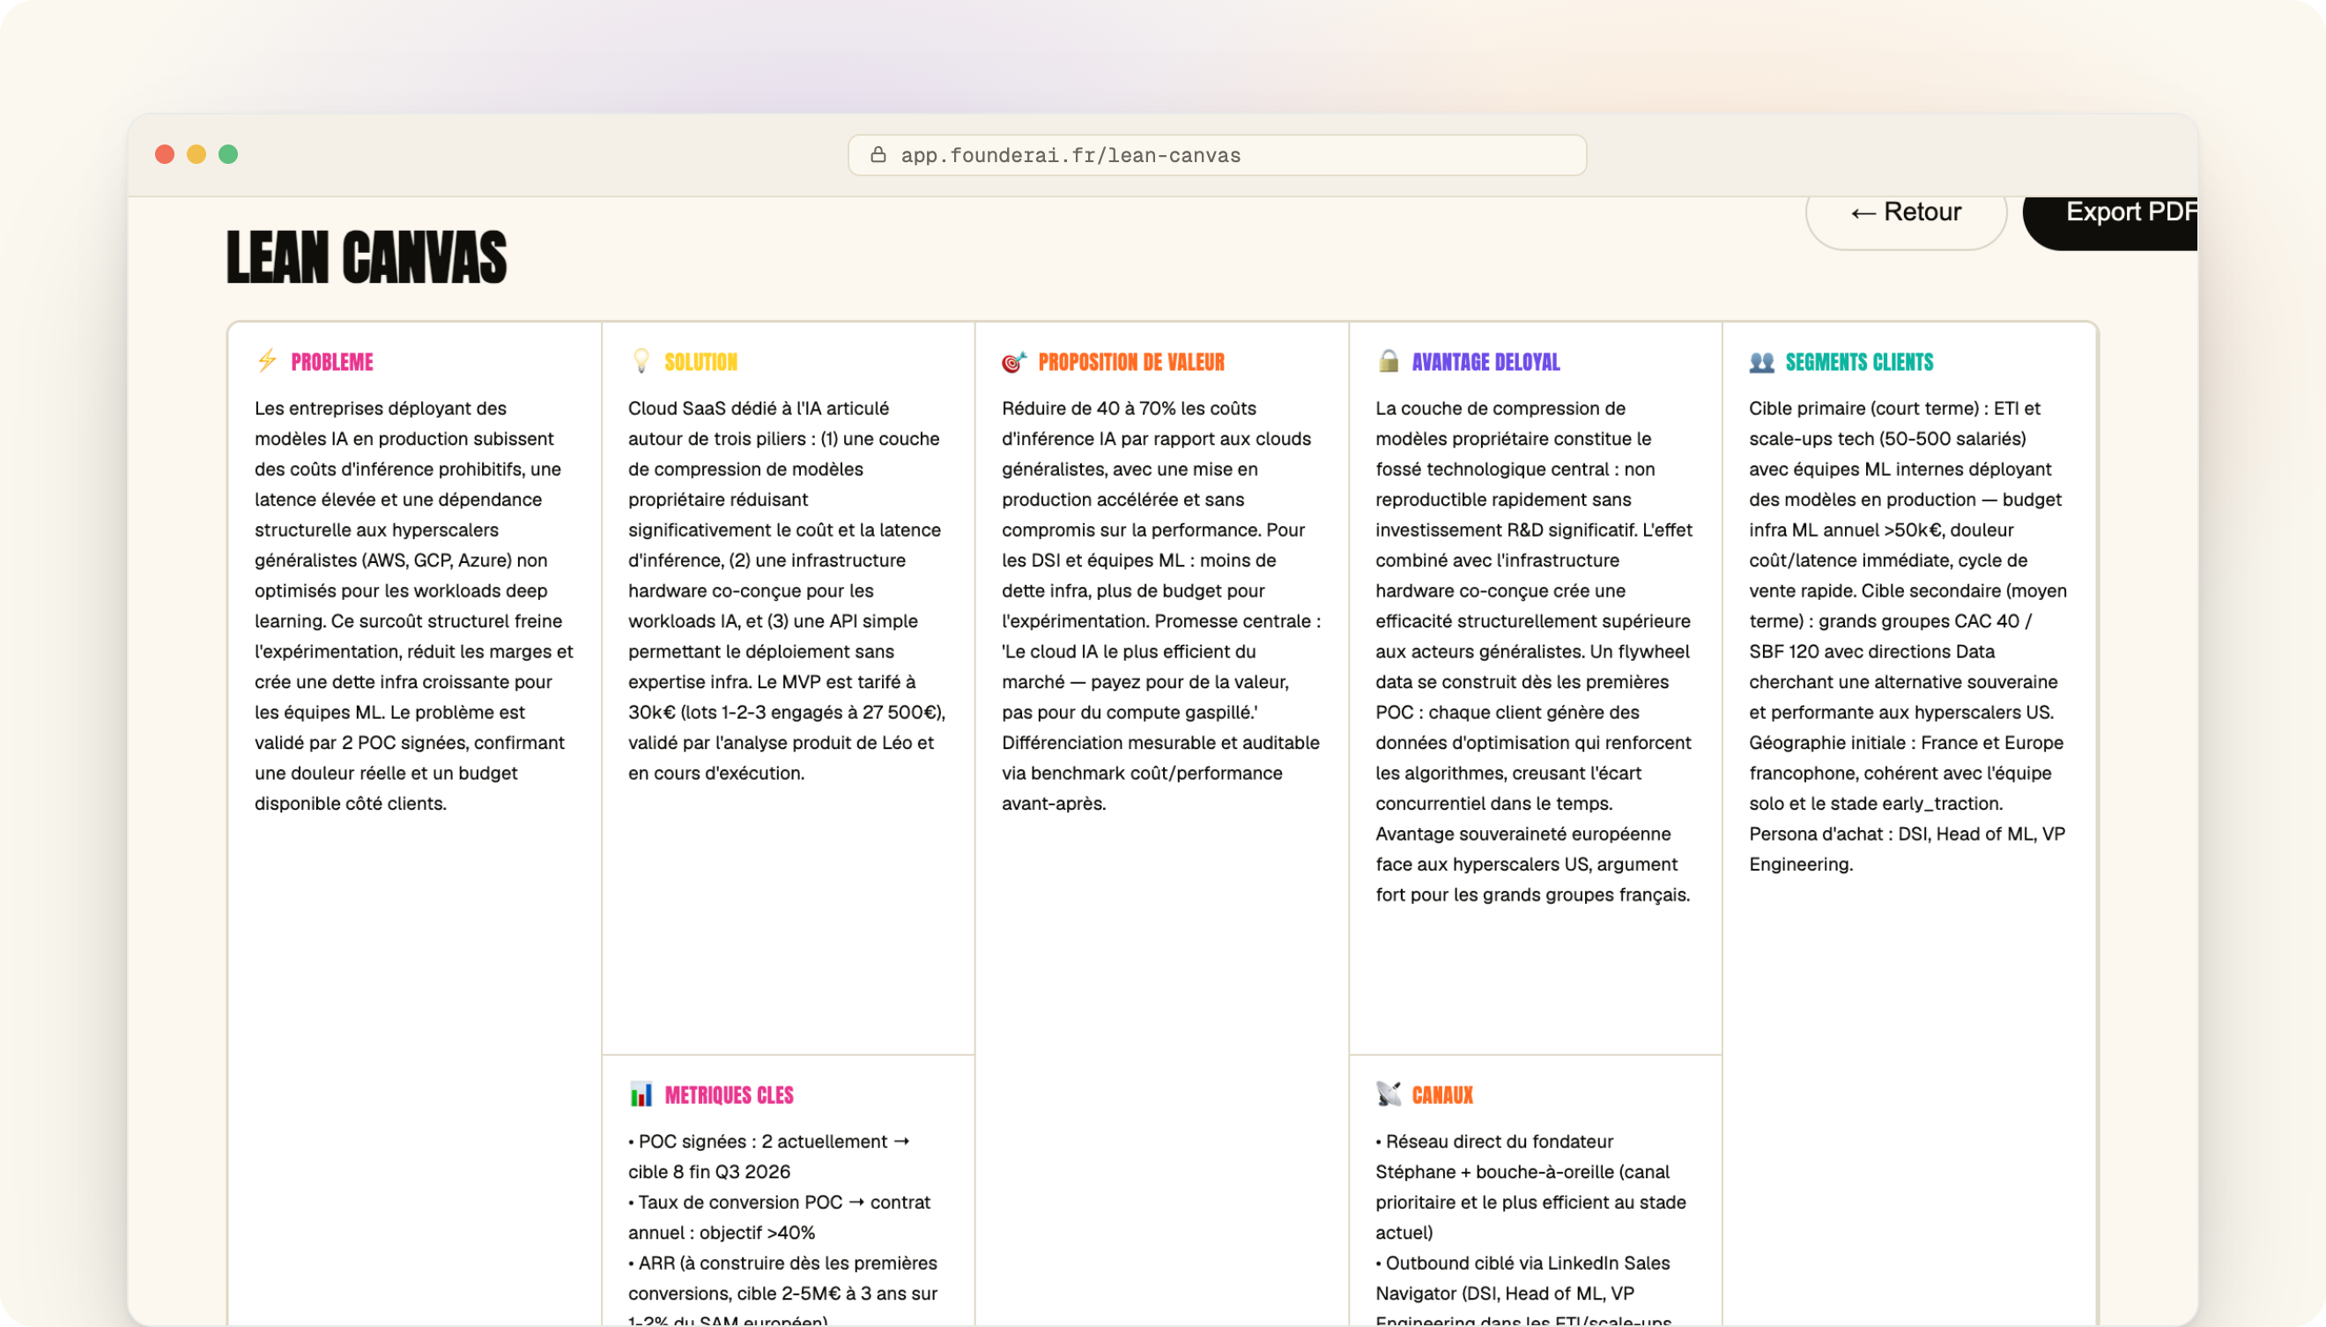This screenshot has width=2326, height=1327.
Task: Click the bullet 'Outbound ciblé via LinkedIn Sales'
Action: [x=1522, y=1264]
